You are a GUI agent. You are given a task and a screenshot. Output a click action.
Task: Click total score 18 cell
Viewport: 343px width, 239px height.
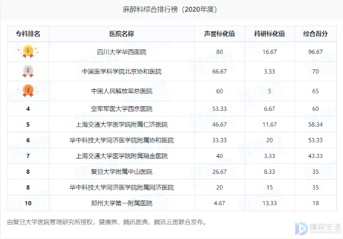pos(315,203)
